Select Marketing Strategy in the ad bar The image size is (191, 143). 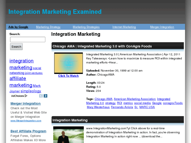click(x=48, y=27)
